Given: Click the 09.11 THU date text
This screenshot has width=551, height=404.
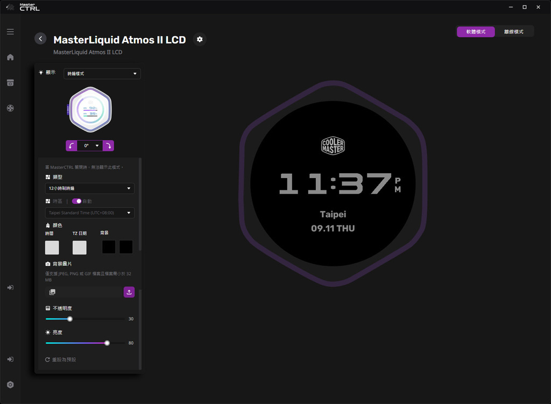Looking at the screenshot, I should [333, 228].
